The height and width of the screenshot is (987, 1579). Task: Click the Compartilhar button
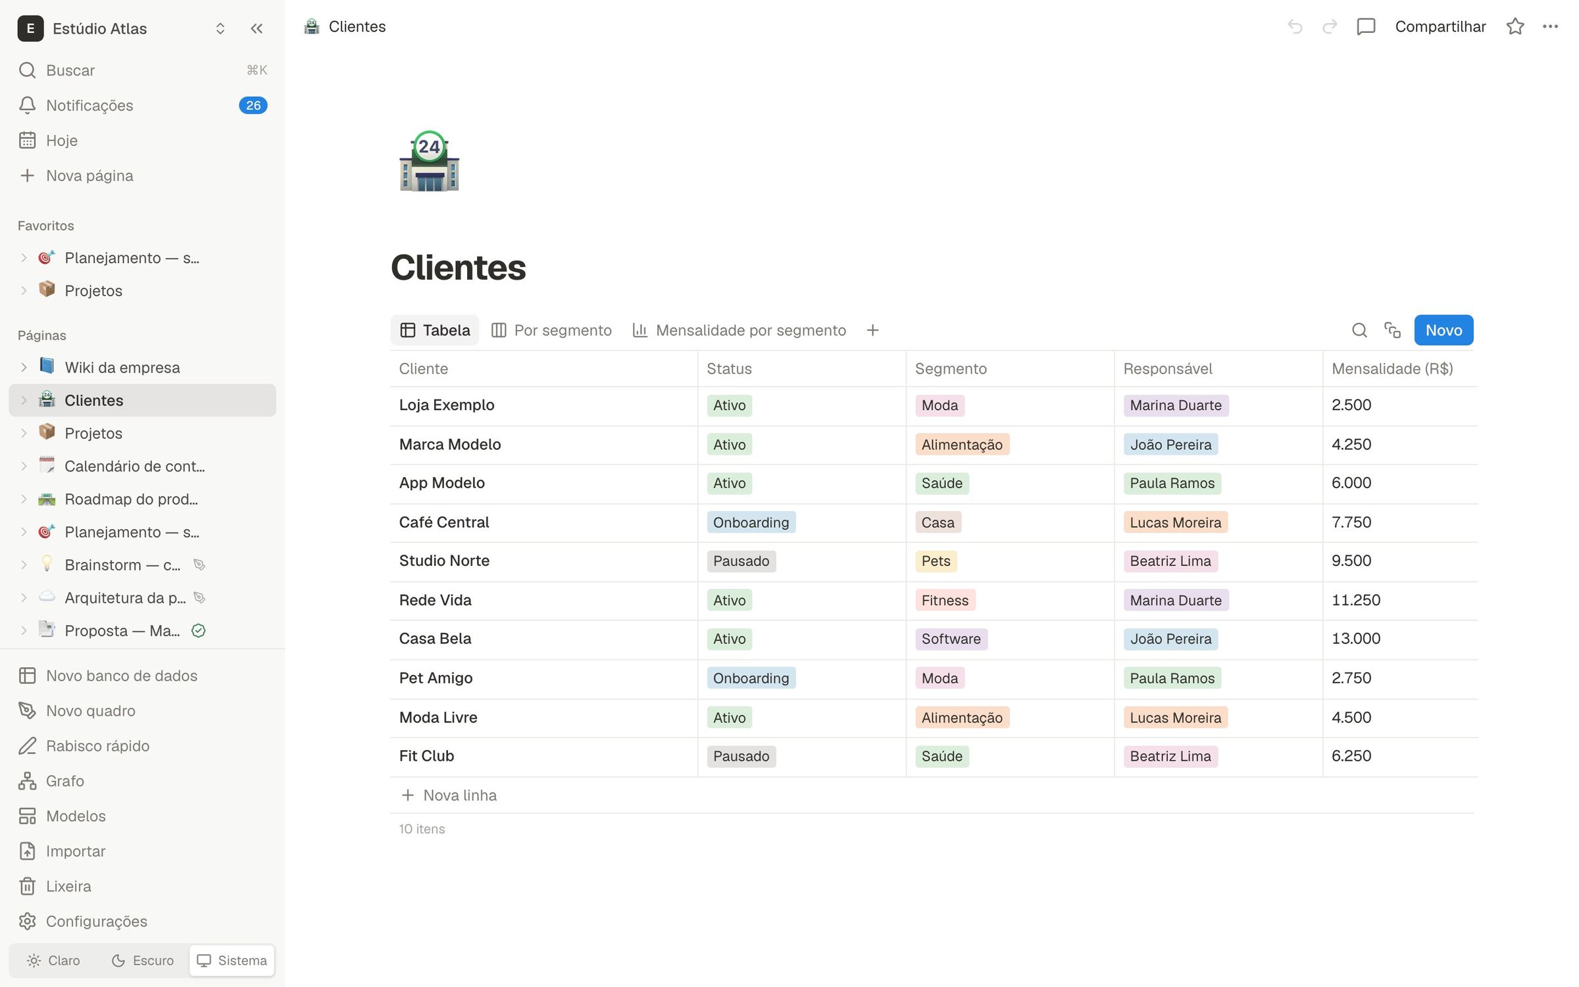(x=1440, y=26)
